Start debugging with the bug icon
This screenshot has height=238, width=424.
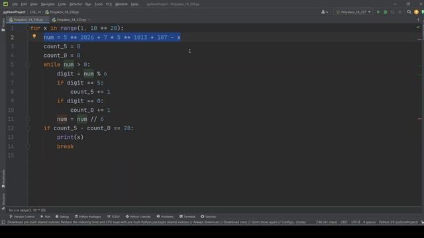(386, 12)
